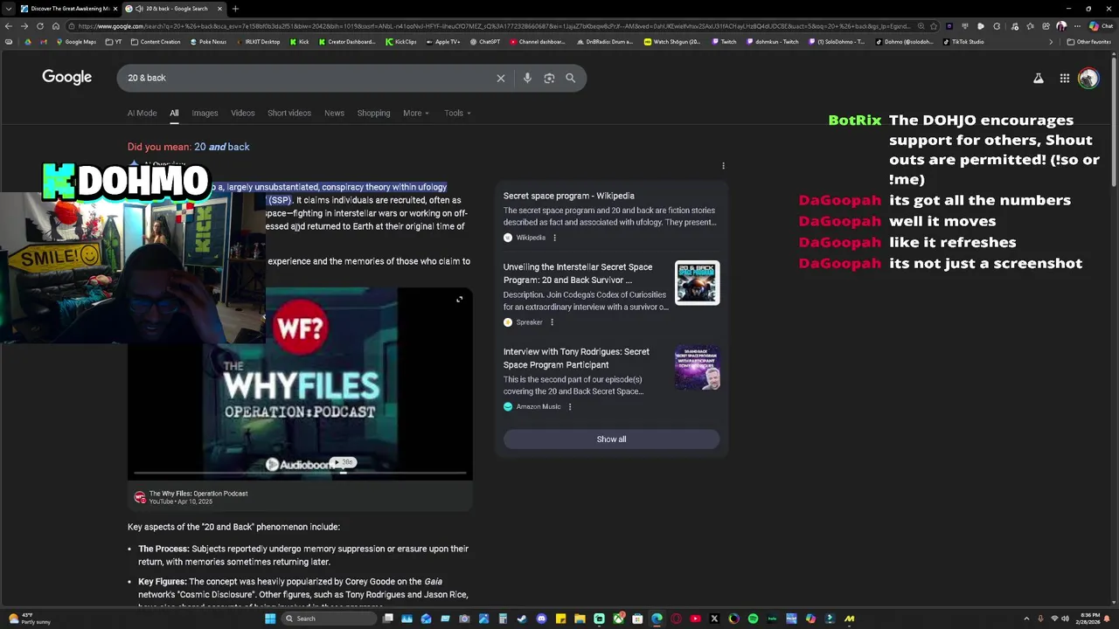
Task: Switch to AI Mode tab
Action: click(x=142, y=113)
